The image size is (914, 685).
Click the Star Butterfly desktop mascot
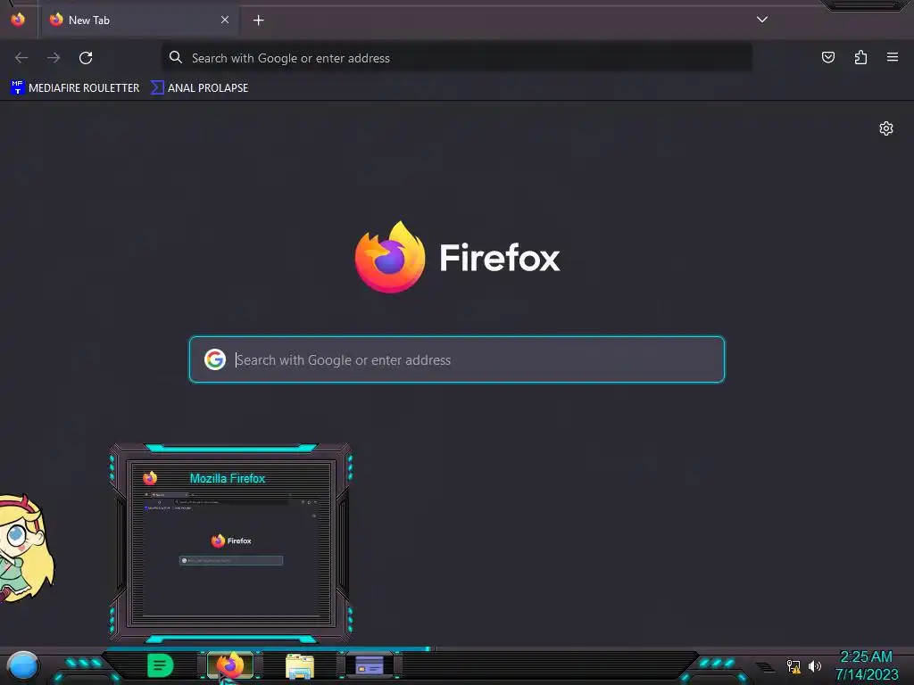click(26, 548)
